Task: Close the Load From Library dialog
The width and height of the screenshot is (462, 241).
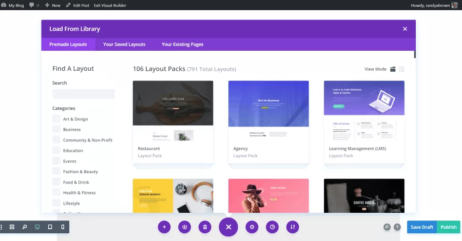Action: point(405,29)
